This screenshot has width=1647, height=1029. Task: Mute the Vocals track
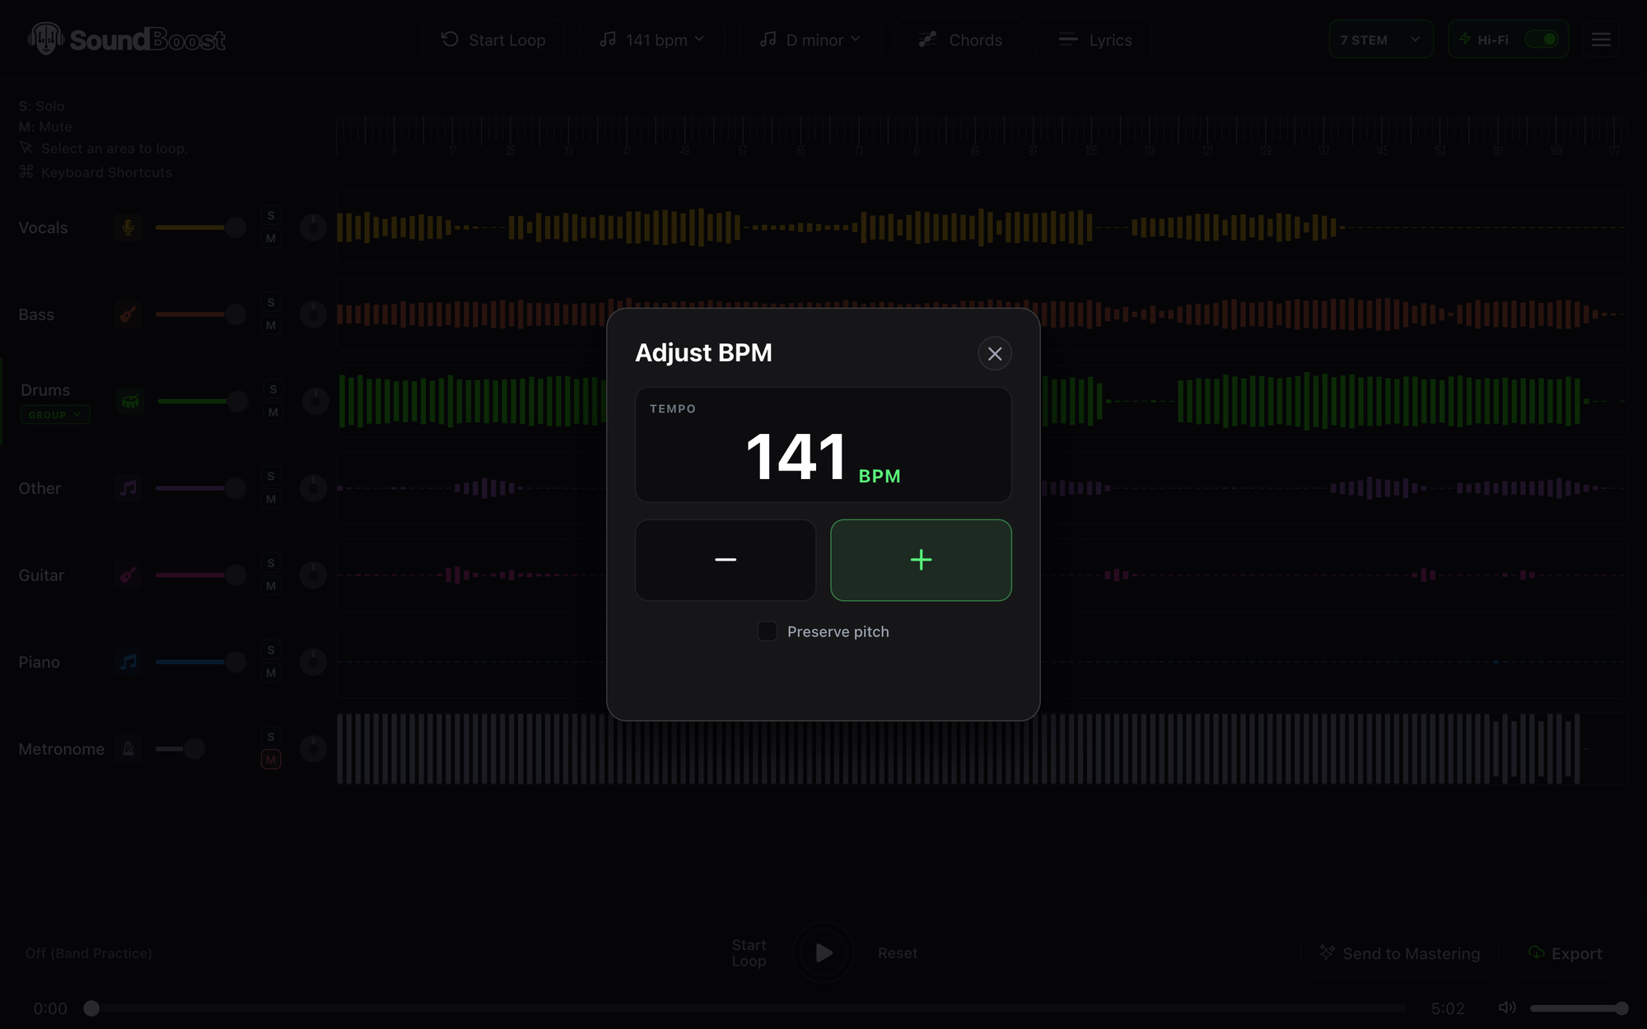271,239
